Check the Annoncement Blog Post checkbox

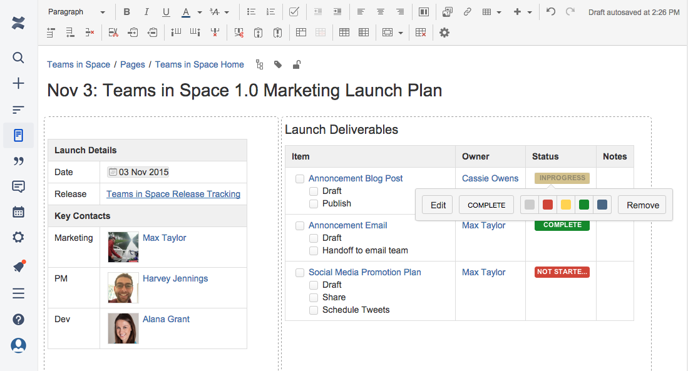tap(300, 179)
